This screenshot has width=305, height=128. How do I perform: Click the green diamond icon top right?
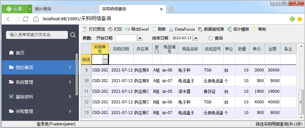[292, 19]
